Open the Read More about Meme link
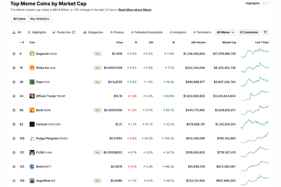Screen dimensions: 281x187 pos(135,9)
